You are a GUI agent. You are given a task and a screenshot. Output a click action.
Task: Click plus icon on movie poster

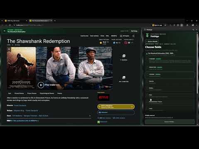pos(9,49)
